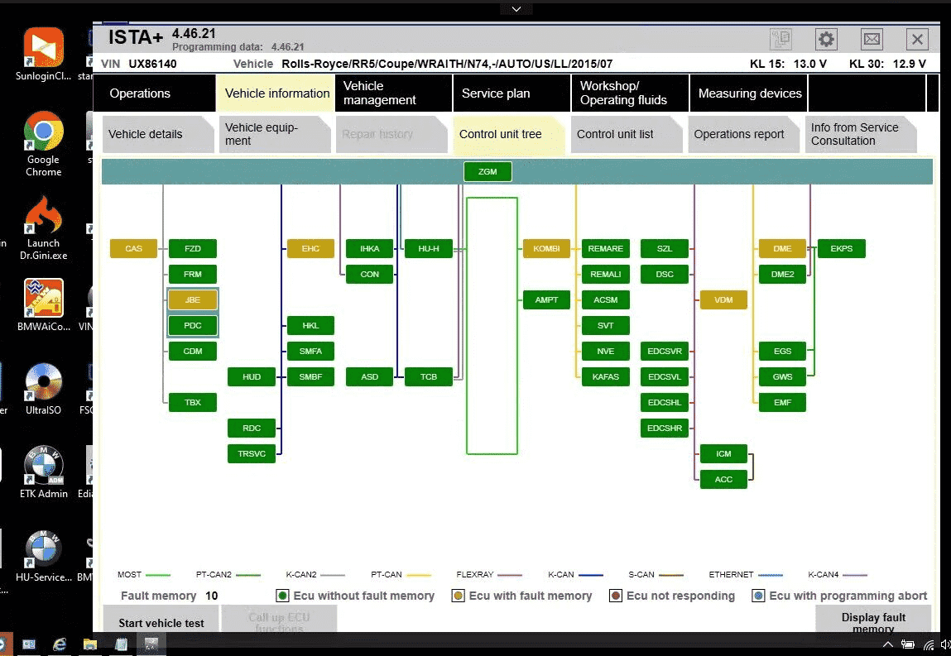This screenshot has width=951, height=656.
Task: Select the EGS control unit
Action: click(782, 351)
